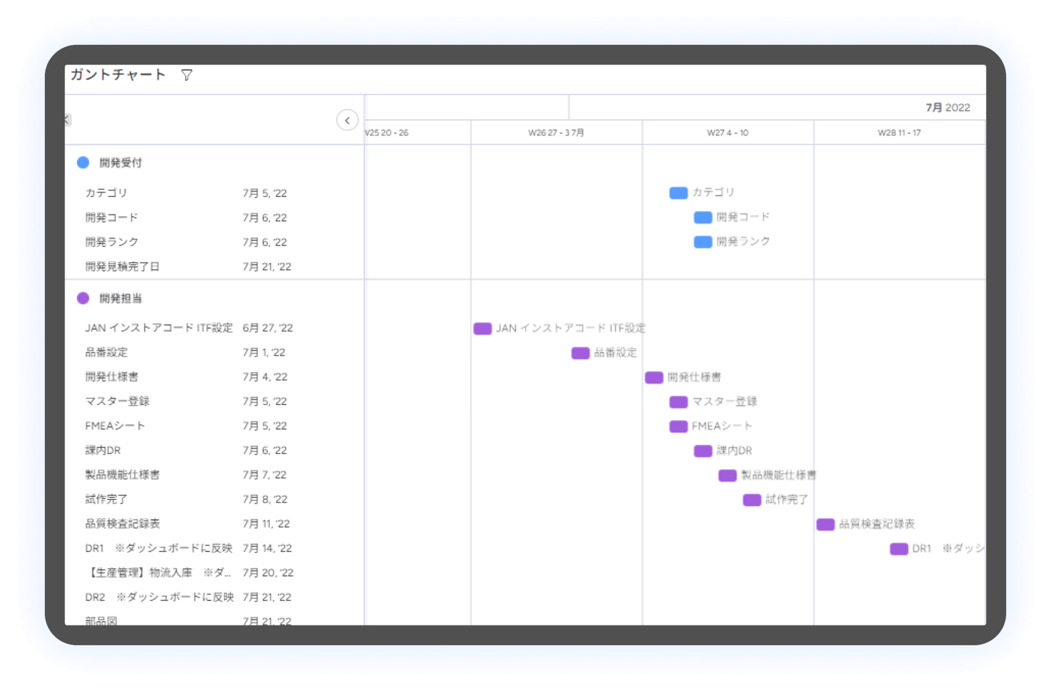Click the 7月 20, '22 date for 物流入庫

(x=268, y=573)
